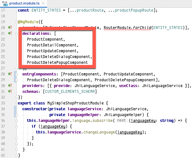This screenshot has height=158, width=192.
Task: Click MySimpleShopProductModule class name
Action: [x=75, y=103]
